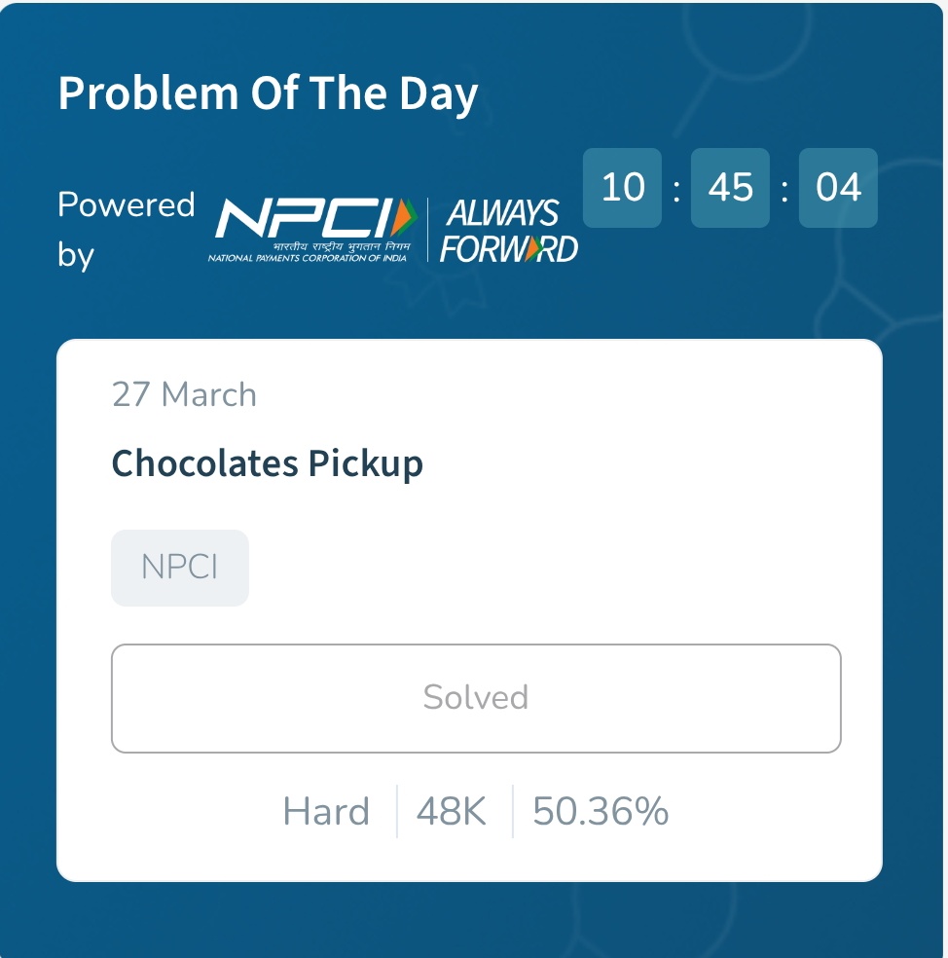Select the countdown hours box showing 10

click(622, 187)
